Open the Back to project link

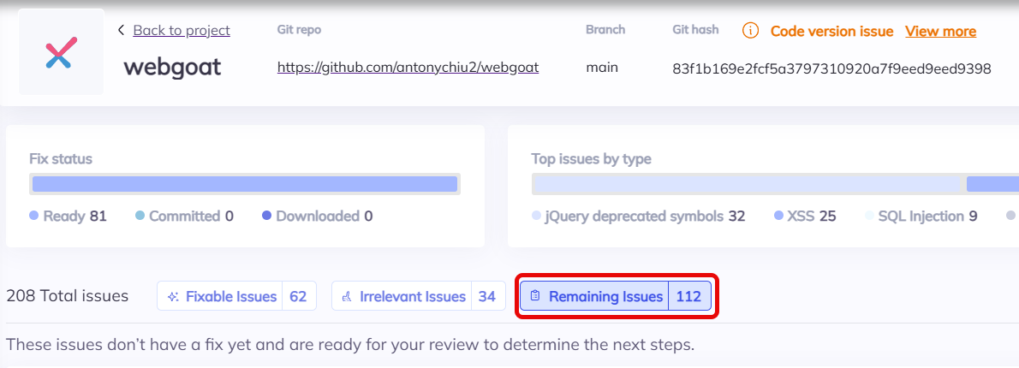tap(182, 30)
